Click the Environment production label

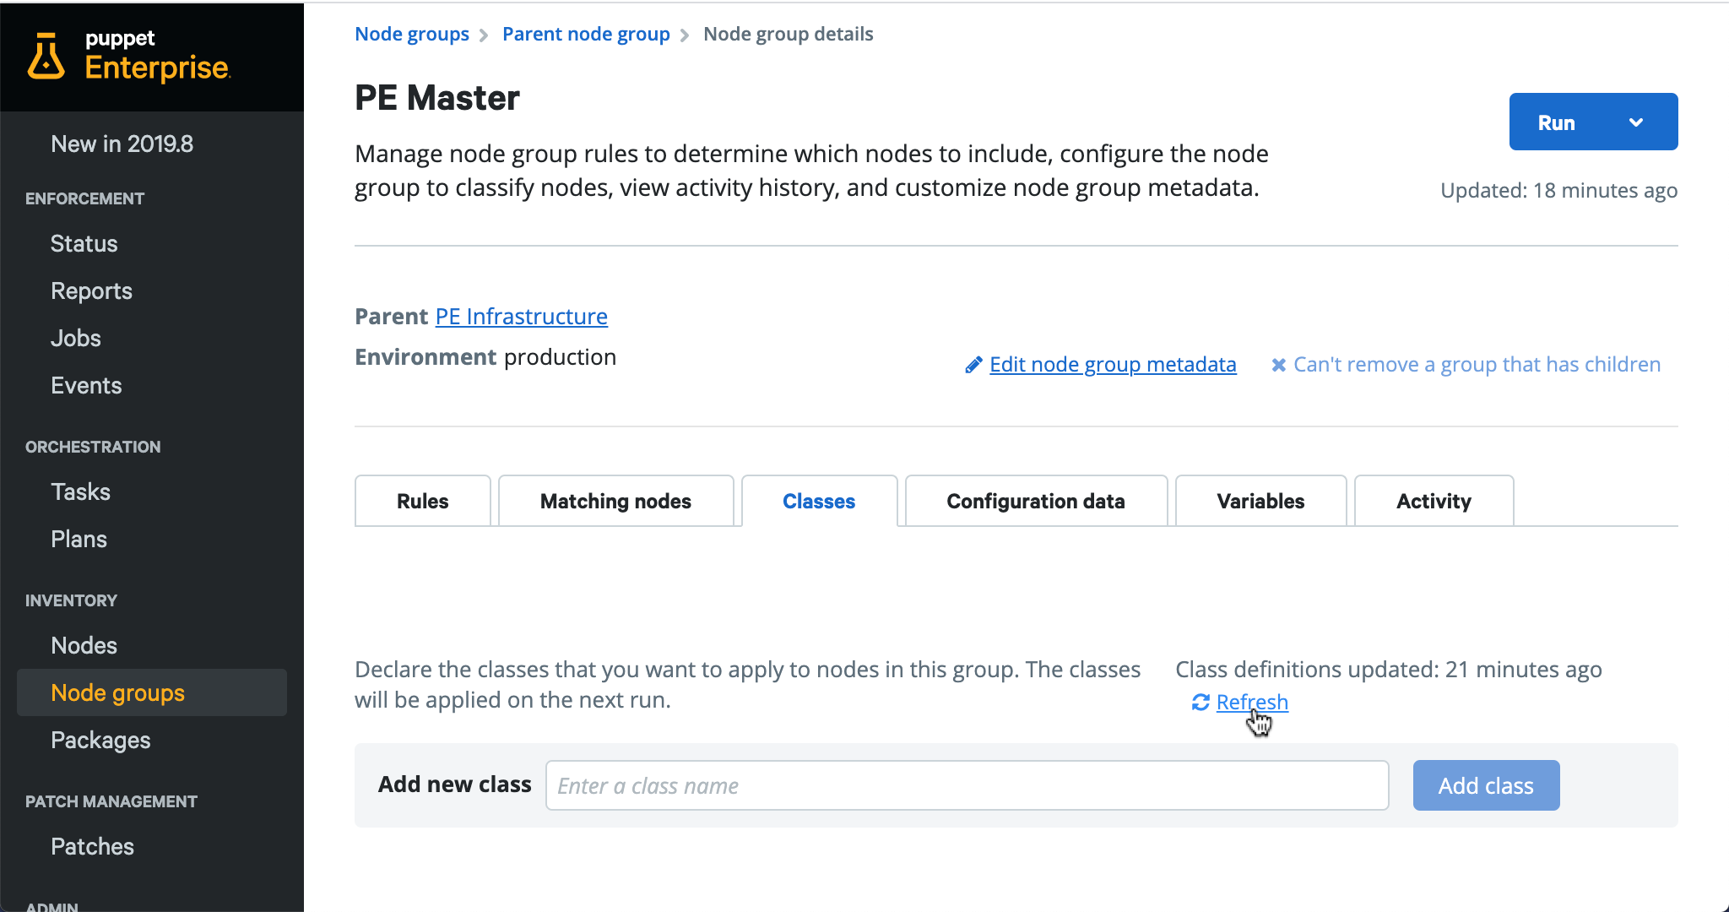pyautogui.click(x=485, y=356)
